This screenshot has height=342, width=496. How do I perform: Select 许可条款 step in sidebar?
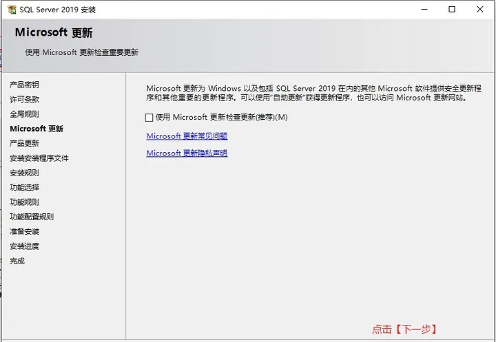[x=24, y=99]
